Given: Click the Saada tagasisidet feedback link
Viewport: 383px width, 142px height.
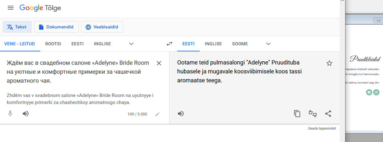Looking at the screenshot, I should point(322,128).
